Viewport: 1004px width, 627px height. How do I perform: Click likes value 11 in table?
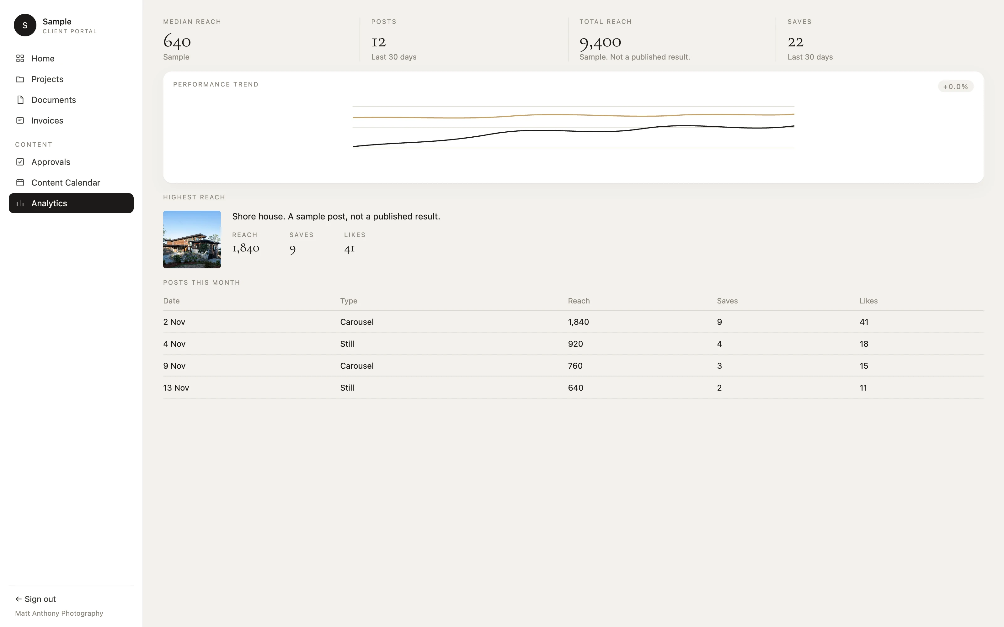pyautogui.click(x=863, y=388)
